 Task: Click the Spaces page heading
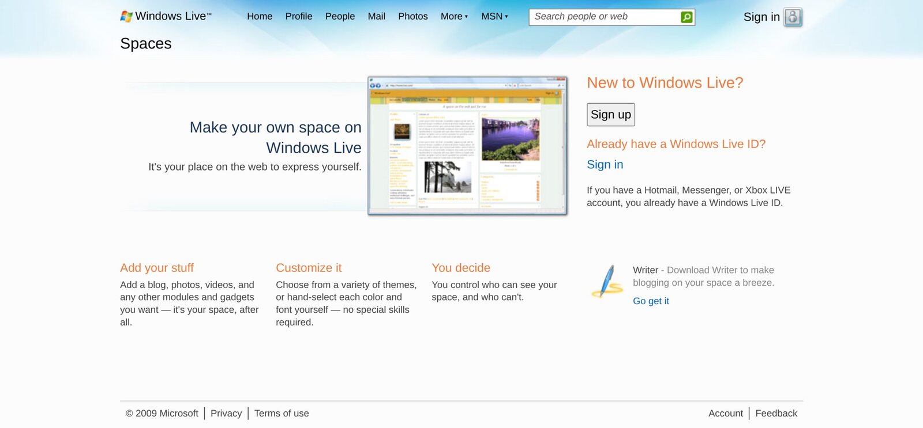146,44
